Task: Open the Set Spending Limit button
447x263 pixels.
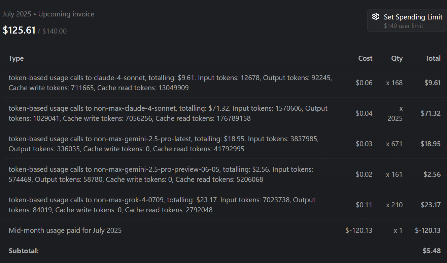Action: 407,20
